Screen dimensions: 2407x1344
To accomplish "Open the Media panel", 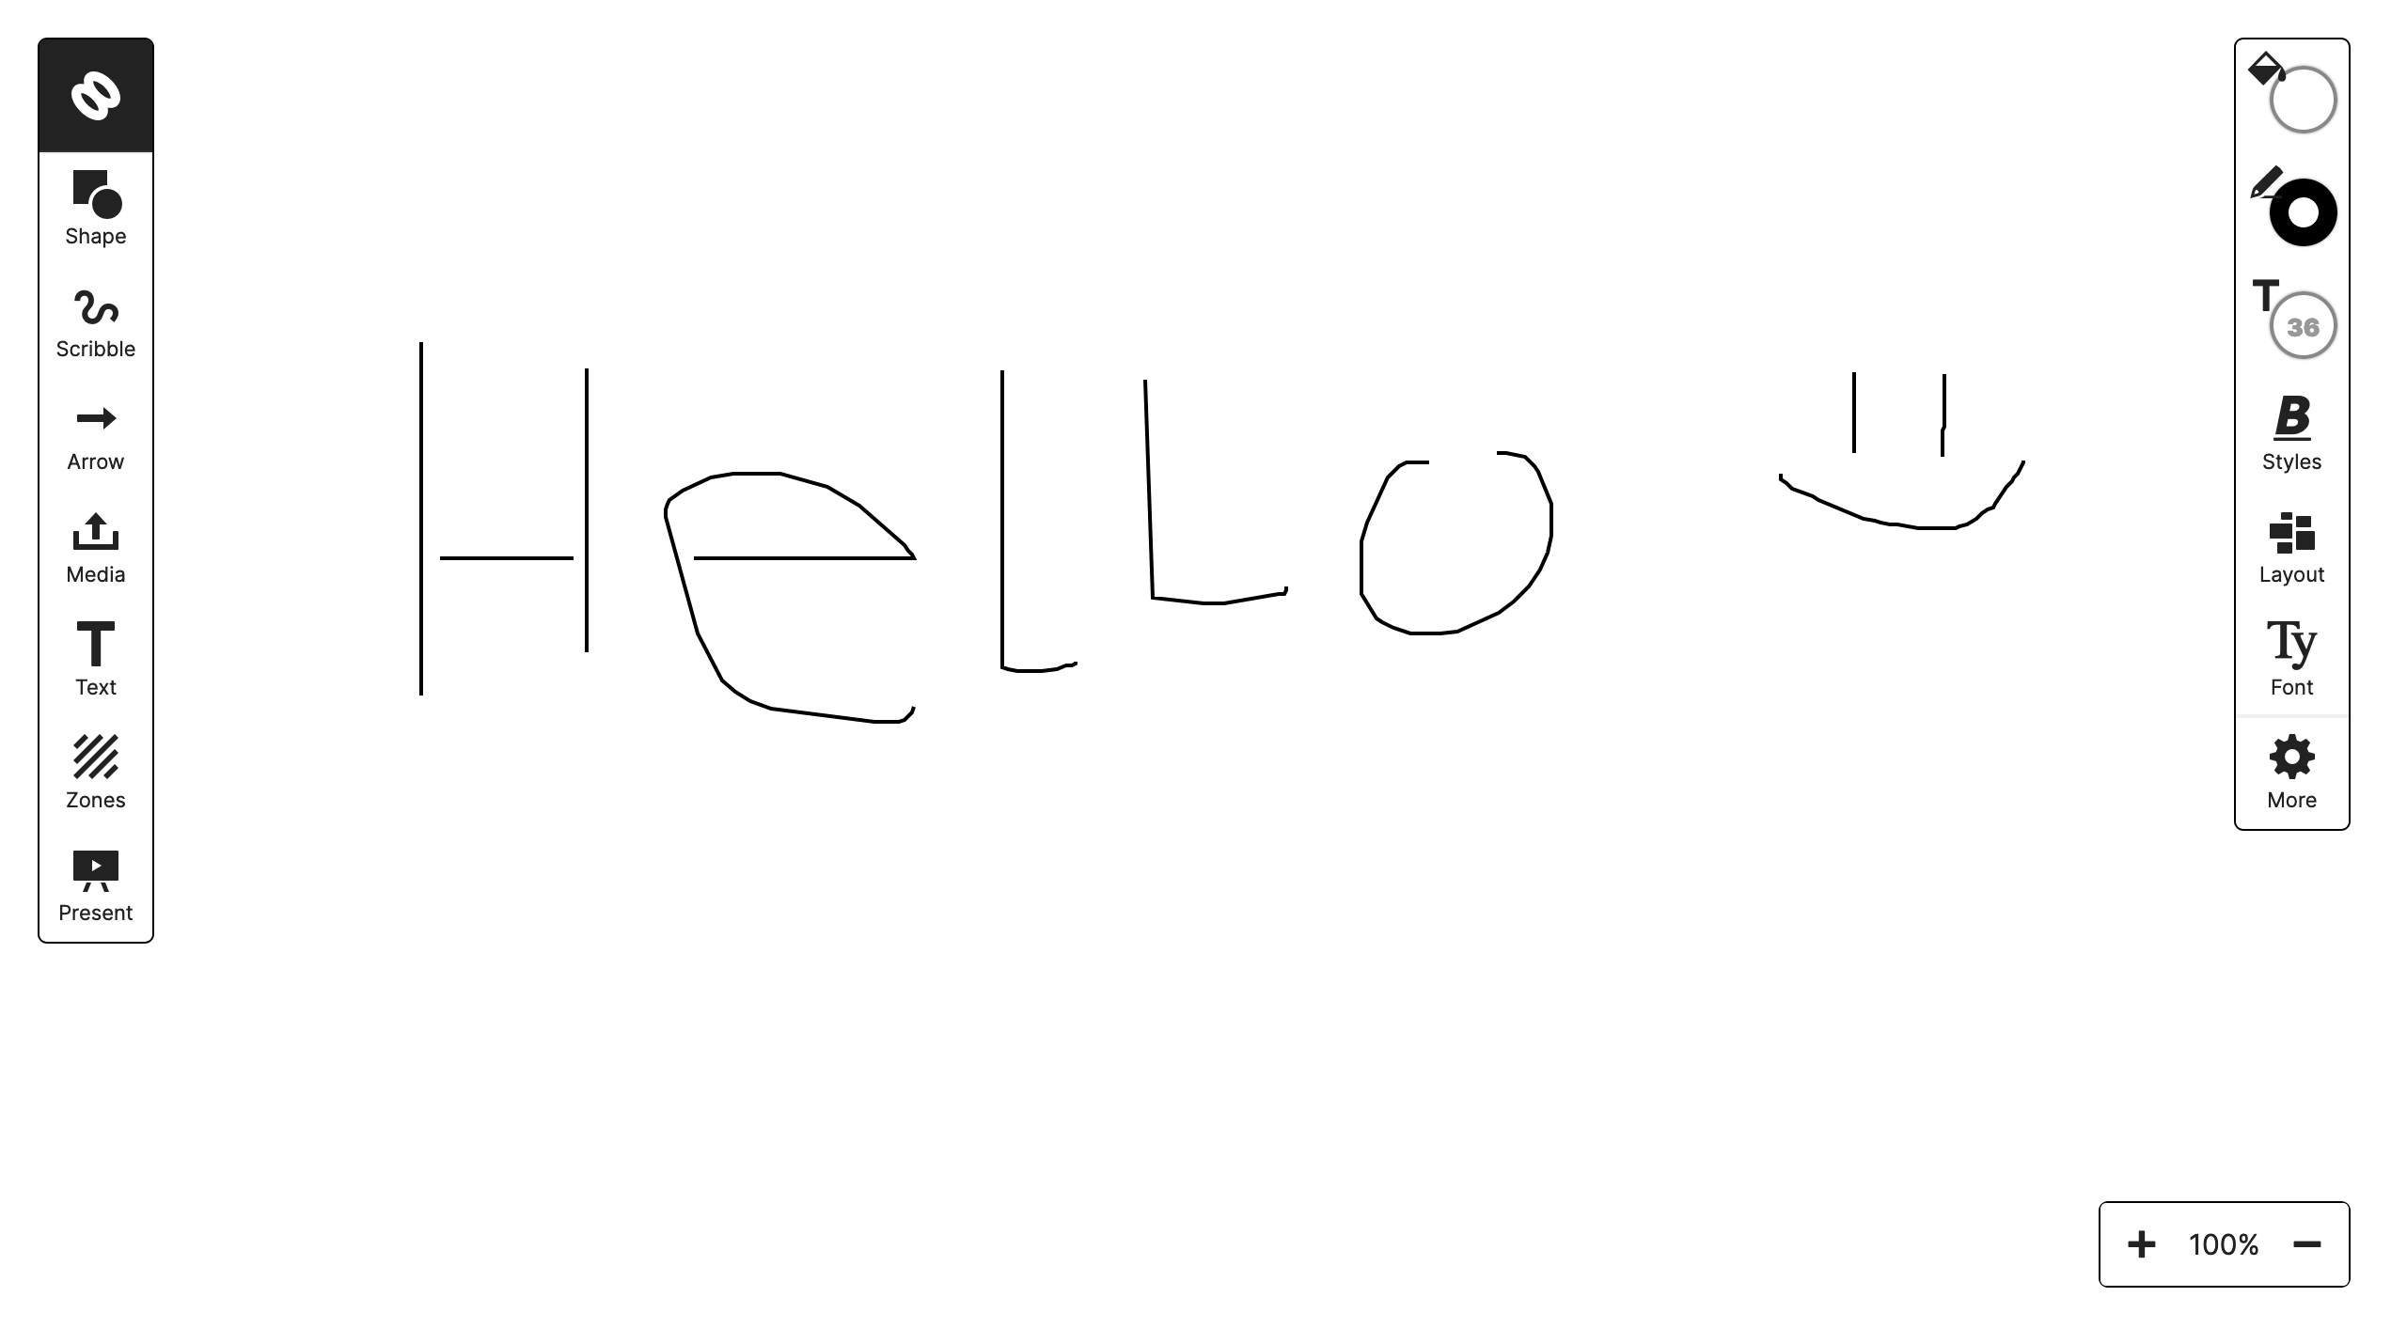I will (x=96, y=547).
